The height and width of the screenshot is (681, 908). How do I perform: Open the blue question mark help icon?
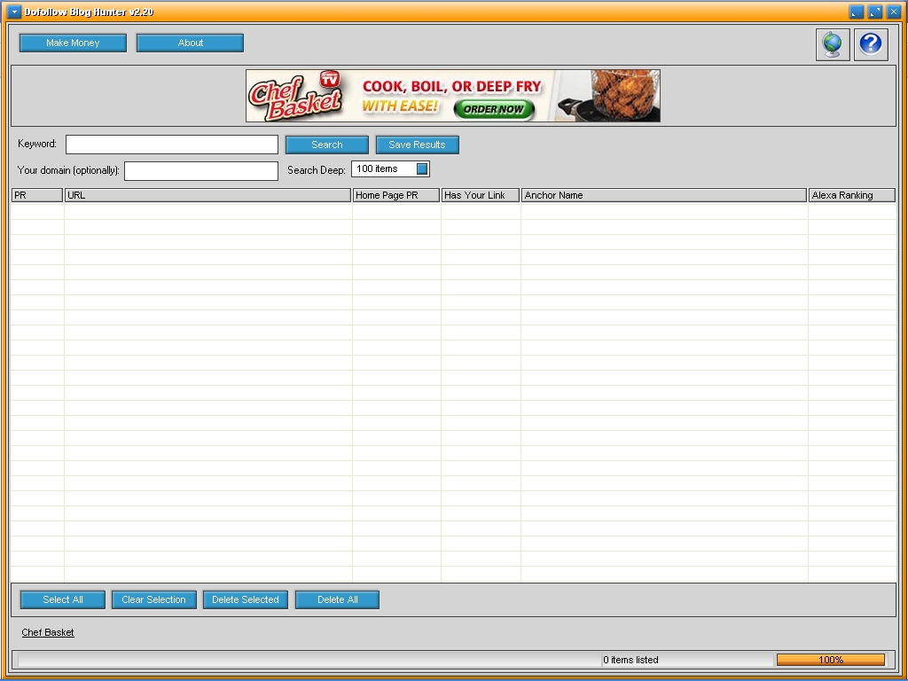coord(871,44)
